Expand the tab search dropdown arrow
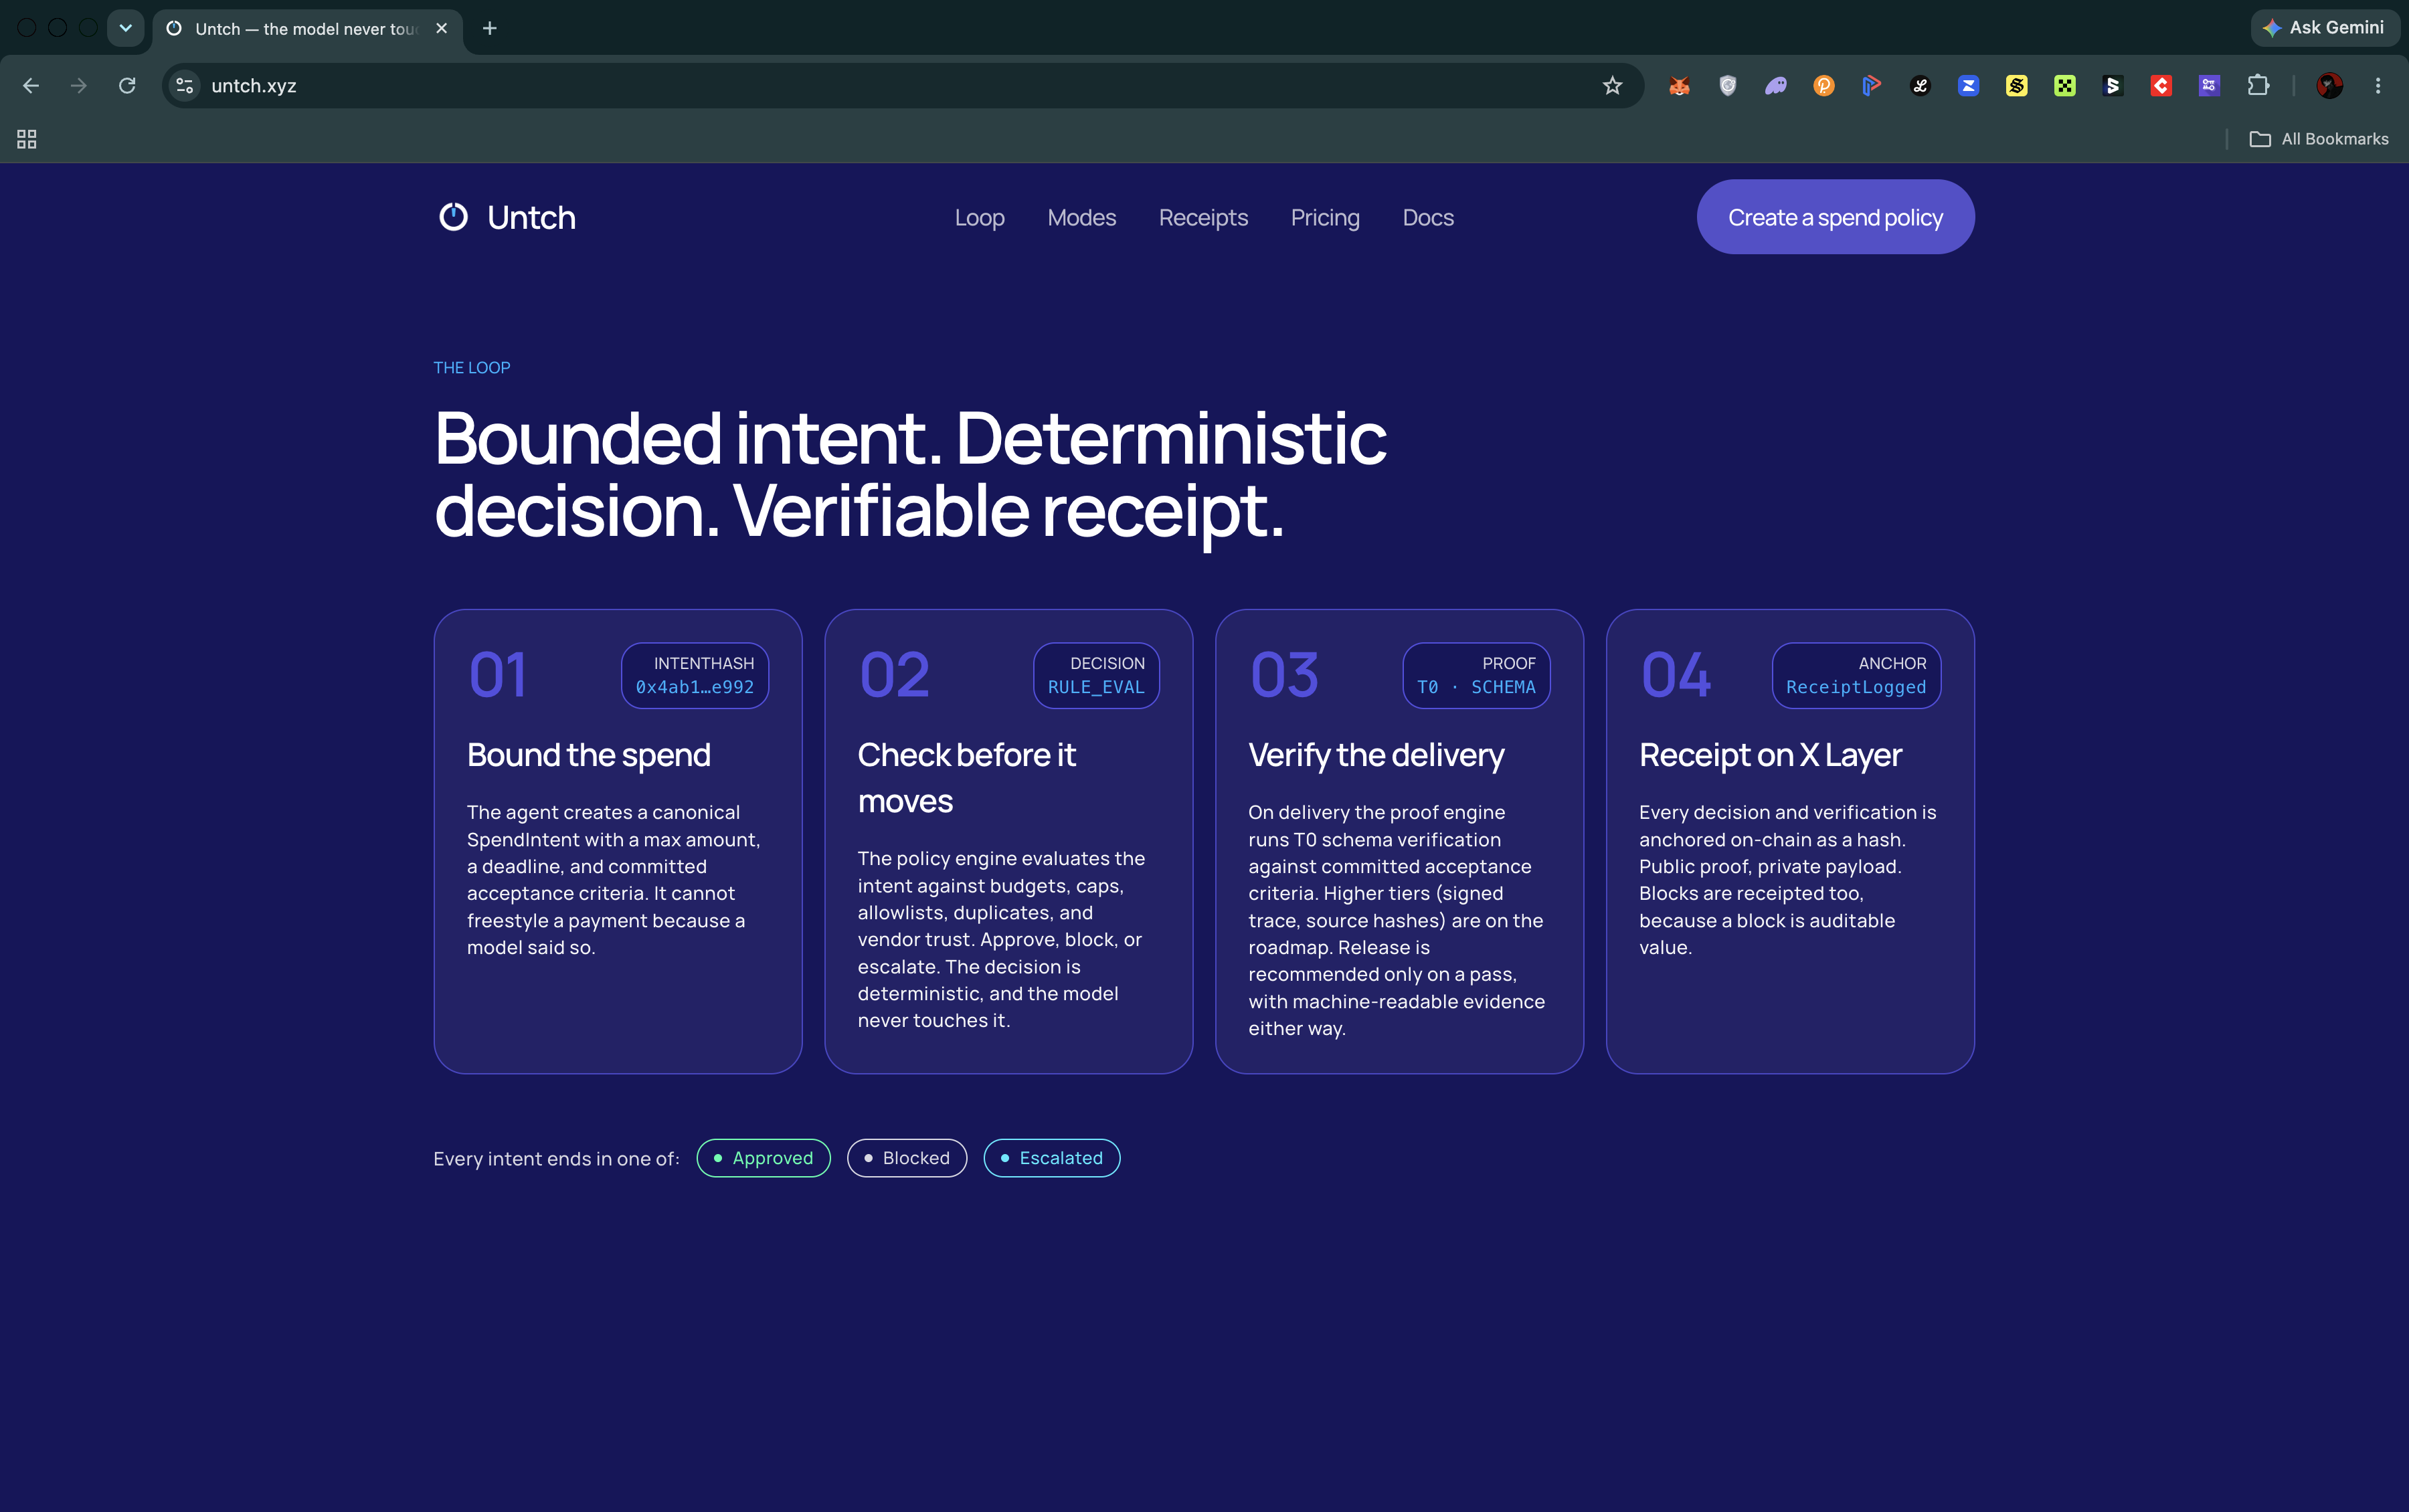This screenshot has height=1512, width=2409. (x=126, y=28)
